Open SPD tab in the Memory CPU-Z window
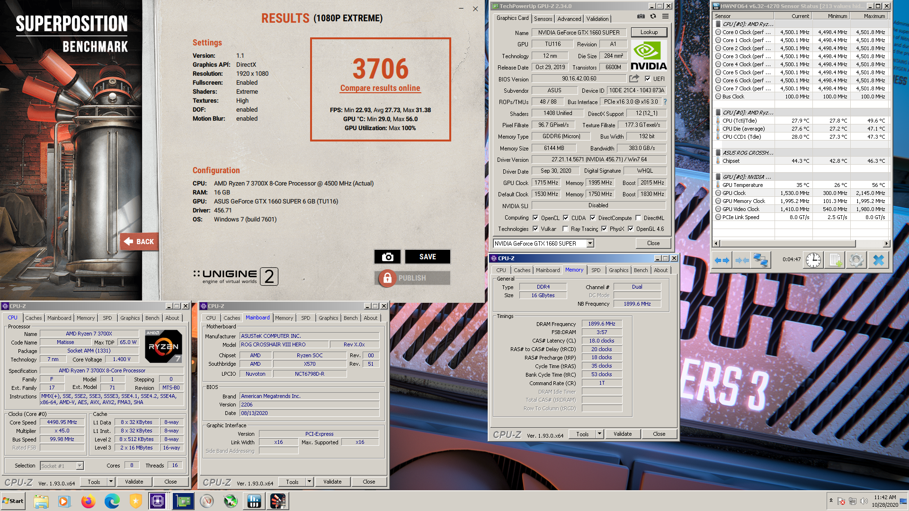 click(596, 270)
